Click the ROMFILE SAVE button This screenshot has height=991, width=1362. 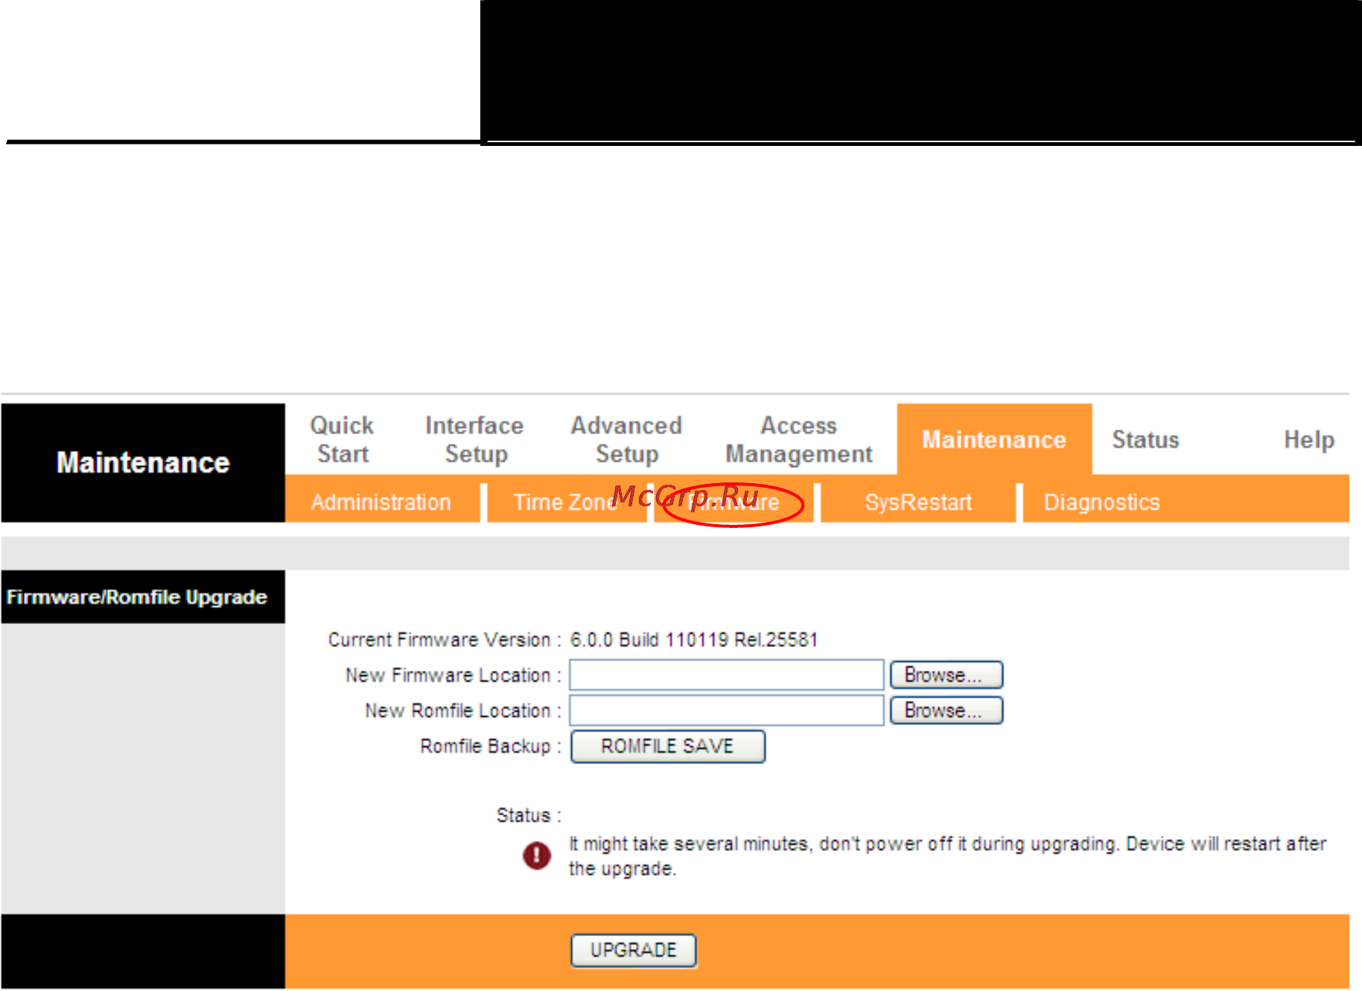pos(668,746)
